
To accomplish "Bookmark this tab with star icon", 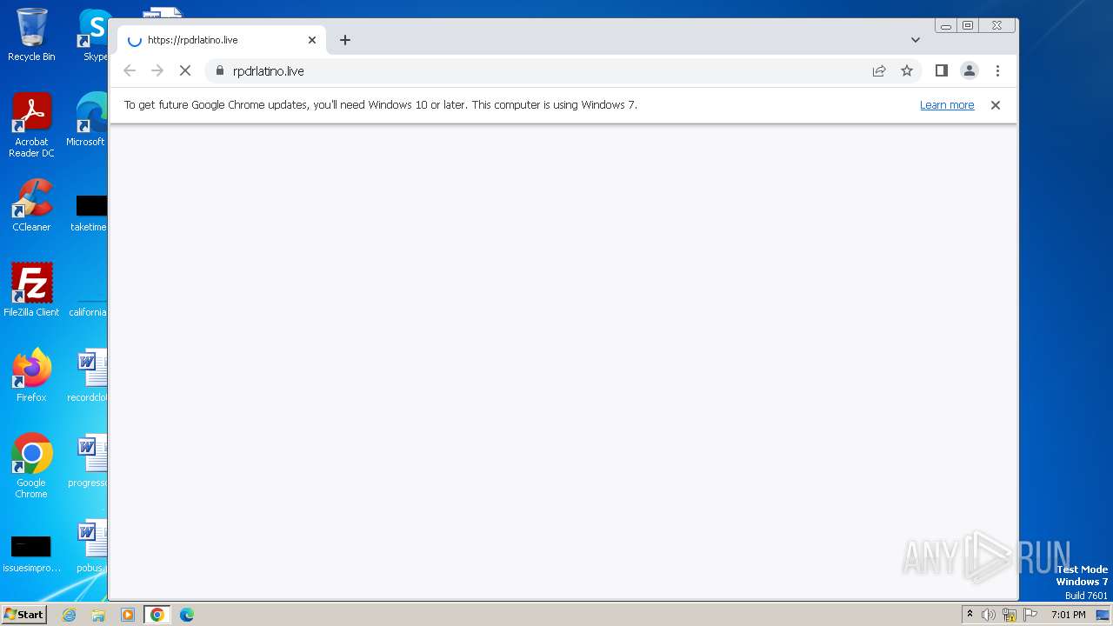I will click(x=907, y=71).
